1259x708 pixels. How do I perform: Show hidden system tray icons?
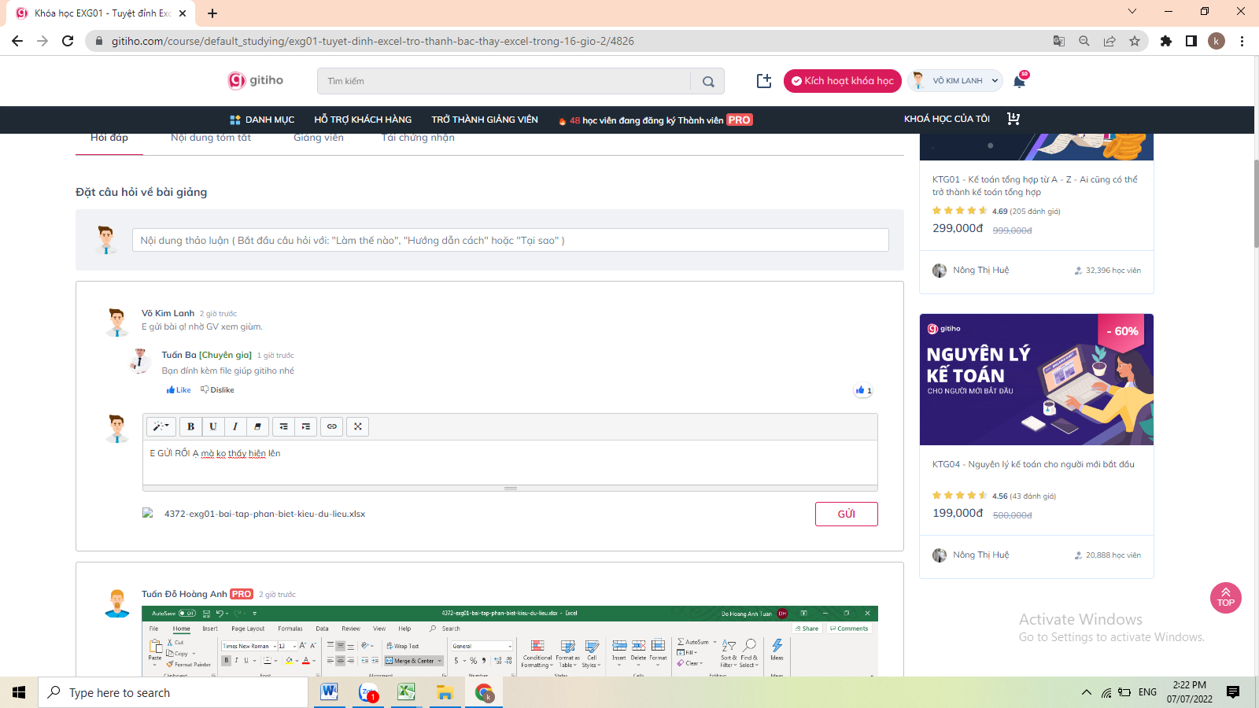click(1086, 692)
